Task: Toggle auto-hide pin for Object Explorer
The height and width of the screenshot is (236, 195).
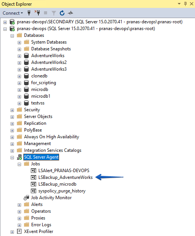Action: pyautogui.click(x=185, y=4)
